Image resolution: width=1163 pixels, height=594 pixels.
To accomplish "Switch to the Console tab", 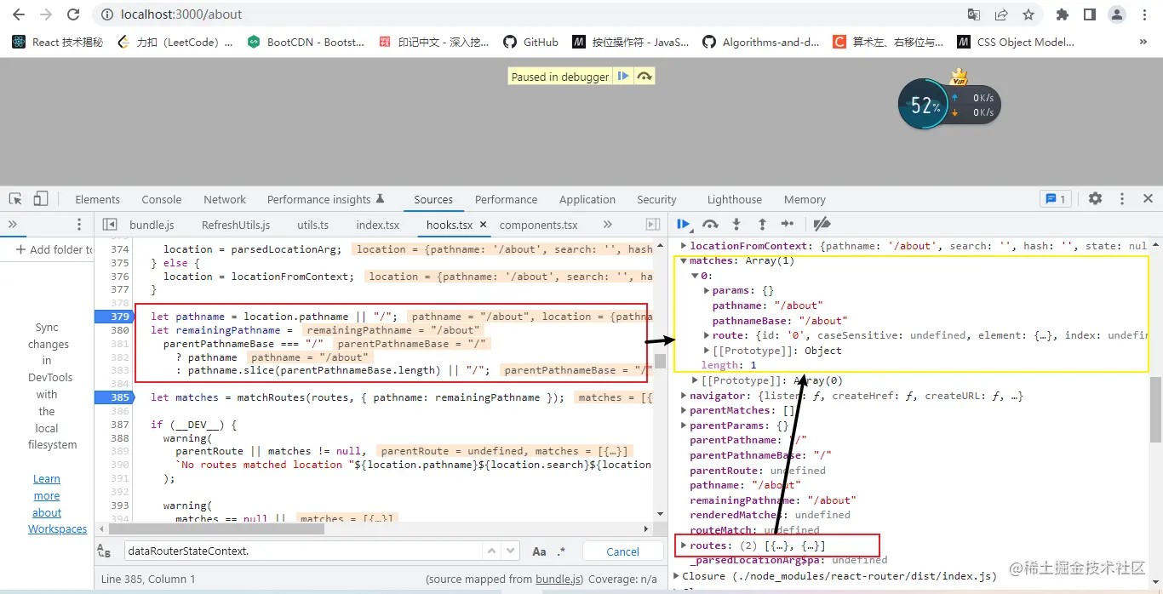I will click(161, 198).
